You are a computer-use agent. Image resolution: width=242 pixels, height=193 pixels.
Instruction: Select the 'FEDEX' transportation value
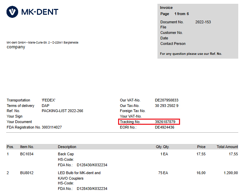coord(49,100)
